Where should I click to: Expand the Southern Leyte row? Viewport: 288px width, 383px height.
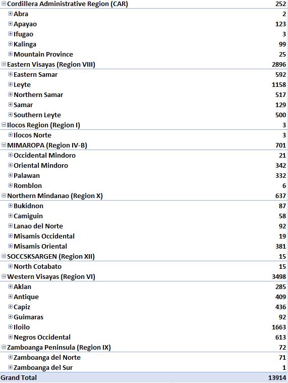pyautogui.click(x=10, y=114)
